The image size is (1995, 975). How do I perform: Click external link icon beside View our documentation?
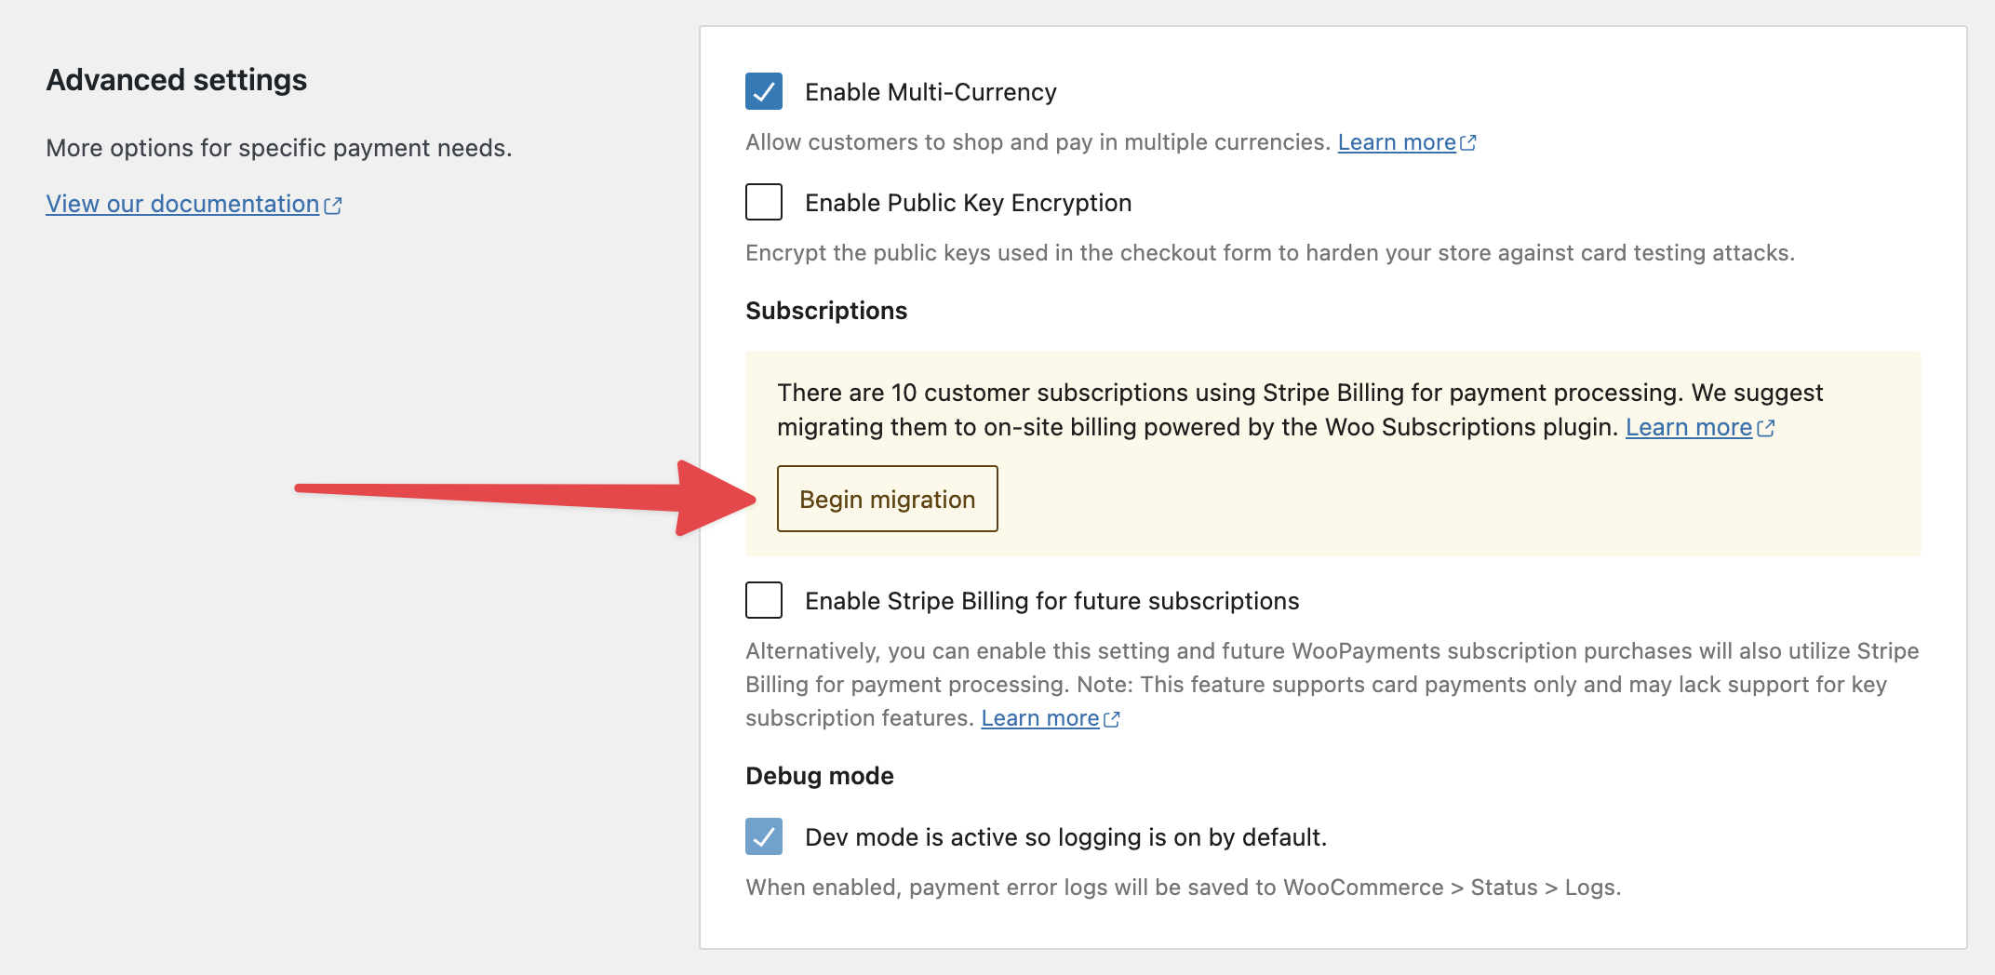(x=333, y=206)
